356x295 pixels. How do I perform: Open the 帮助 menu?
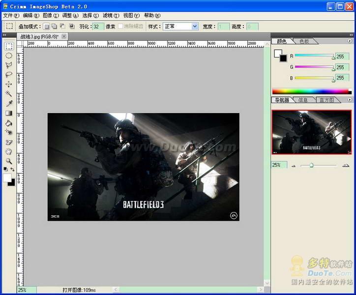click(x=152, y=15)
